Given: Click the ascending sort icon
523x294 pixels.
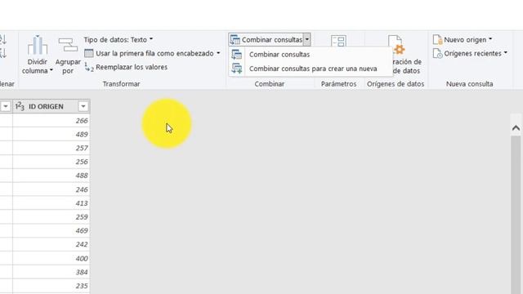Looking at the screenshot, I should (x=3, y=40).
